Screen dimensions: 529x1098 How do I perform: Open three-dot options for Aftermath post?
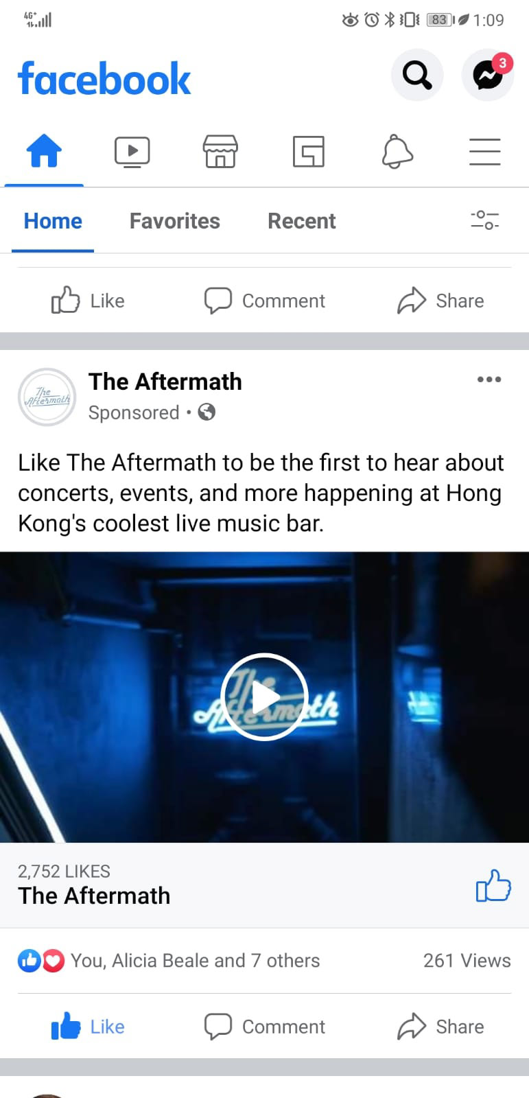489,379
